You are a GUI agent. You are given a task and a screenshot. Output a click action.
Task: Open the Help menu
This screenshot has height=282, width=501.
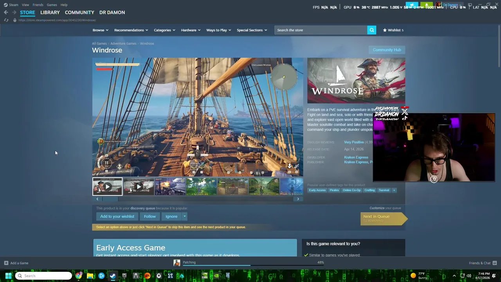pyautogui.click(x=64, y=5)
